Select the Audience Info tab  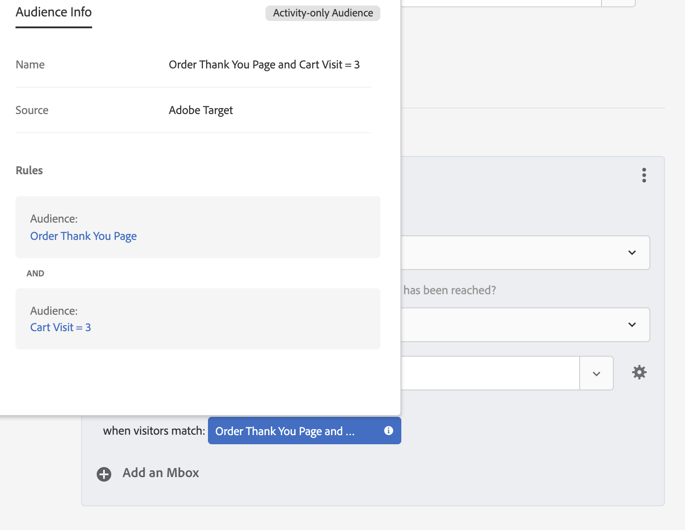(54, 12)
